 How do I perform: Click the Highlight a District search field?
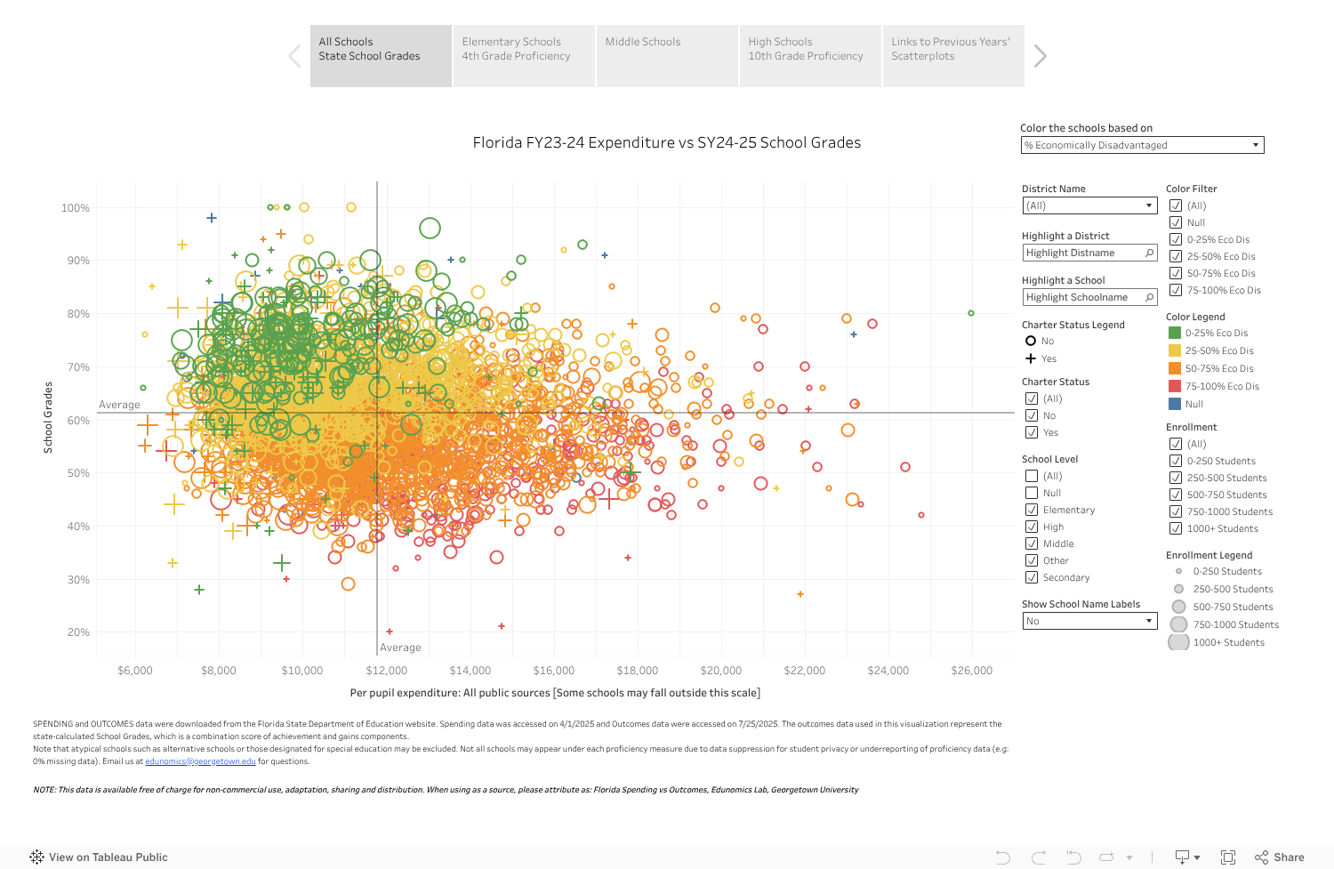tap(1082, 253)
